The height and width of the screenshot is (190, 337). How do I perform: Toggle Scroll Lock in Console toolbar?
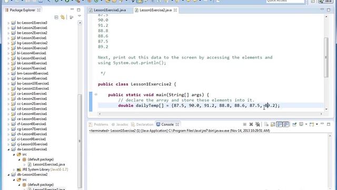tap(273, 125)
